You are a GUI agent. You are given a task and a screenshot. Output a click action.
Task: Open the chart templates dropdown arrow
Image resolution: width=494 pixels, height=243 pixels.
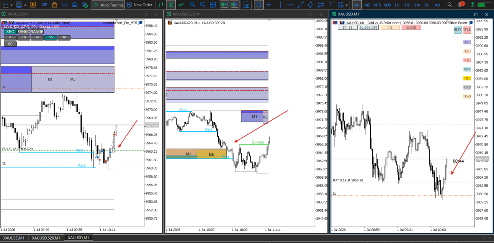click(x=25, y=5)
